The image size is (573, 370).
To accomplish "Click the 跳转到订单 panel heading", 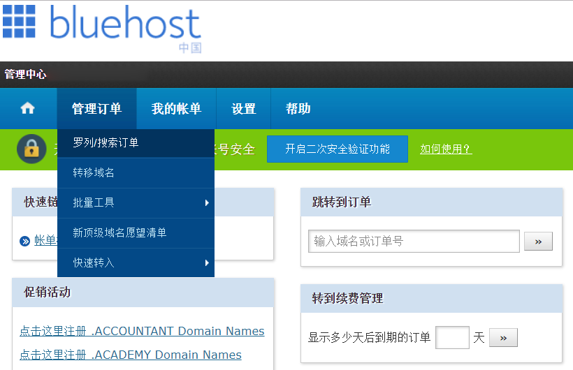I will click(x=342, y=202).
